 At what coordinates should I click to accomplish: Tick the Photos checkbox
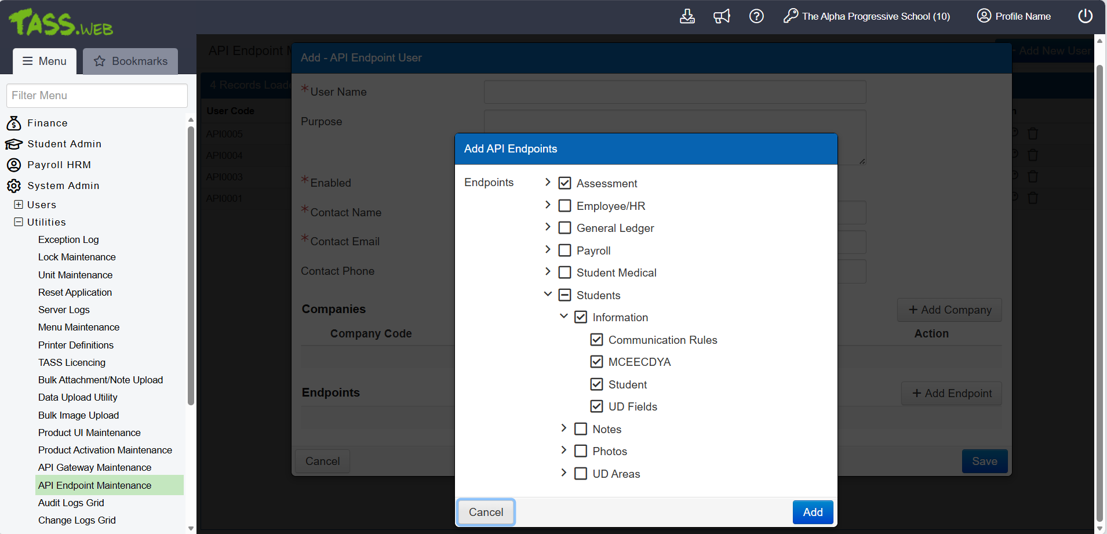pos(580,451)
